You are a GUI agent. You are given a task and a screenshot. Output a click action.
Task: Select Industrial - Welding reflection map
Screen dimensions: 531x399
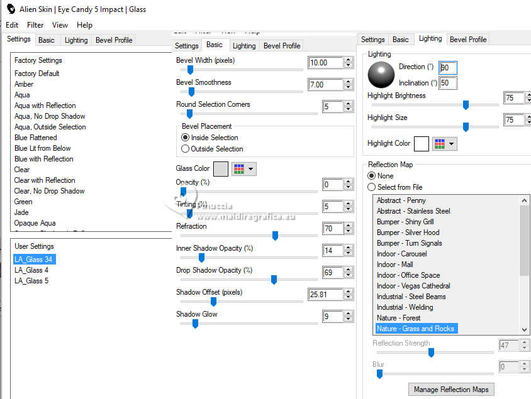(x=405, y=307)
